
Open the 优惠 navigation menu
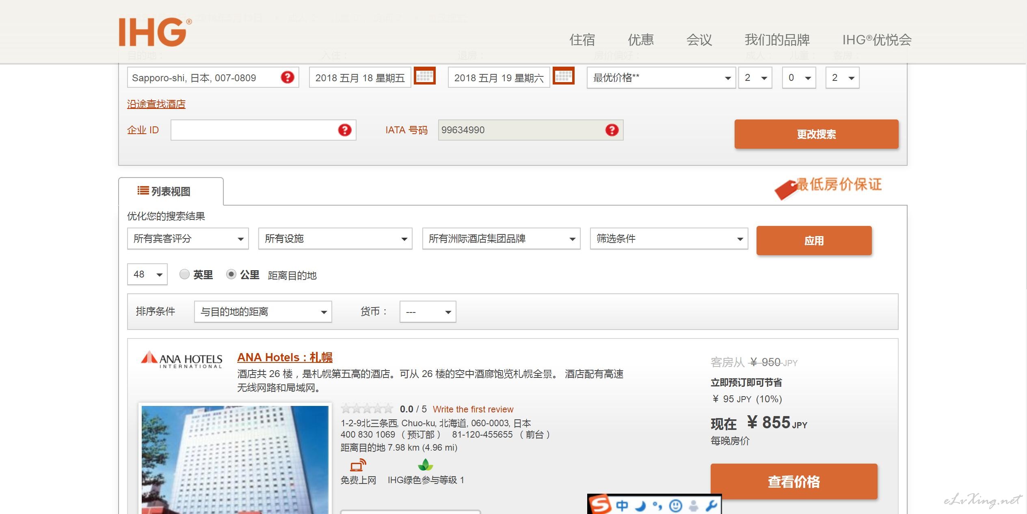click(x=641, y=40)
